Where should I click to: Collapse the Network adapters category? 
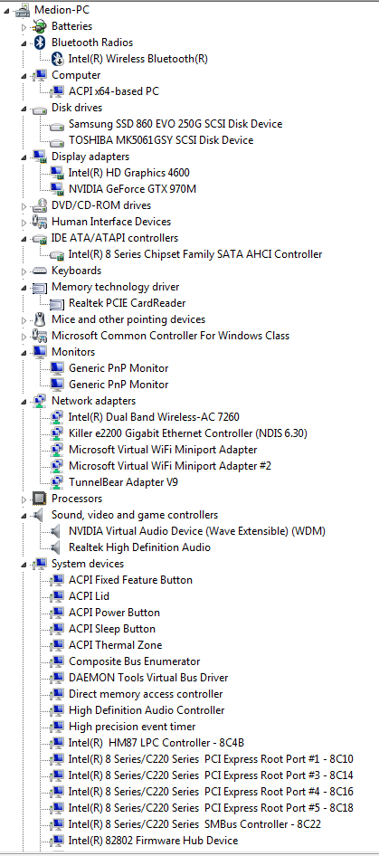[24, 401]
